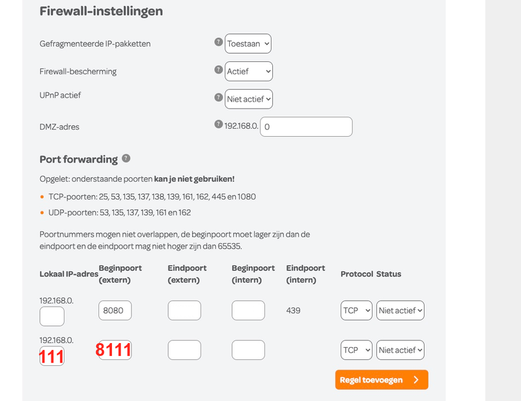The width and height of the screenshot is (521, 401).
Task: Click help icon beside Firewall-bescherming
Action: (x=219, y=69)
